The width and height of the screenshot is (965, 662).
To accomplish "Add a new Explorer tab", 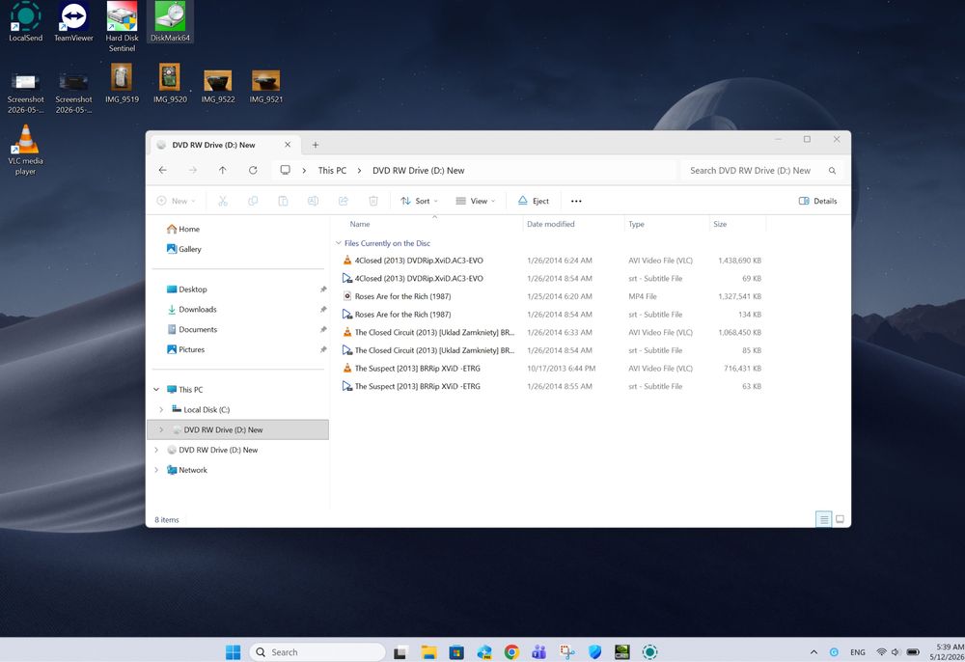I will [x=316, y=145].
